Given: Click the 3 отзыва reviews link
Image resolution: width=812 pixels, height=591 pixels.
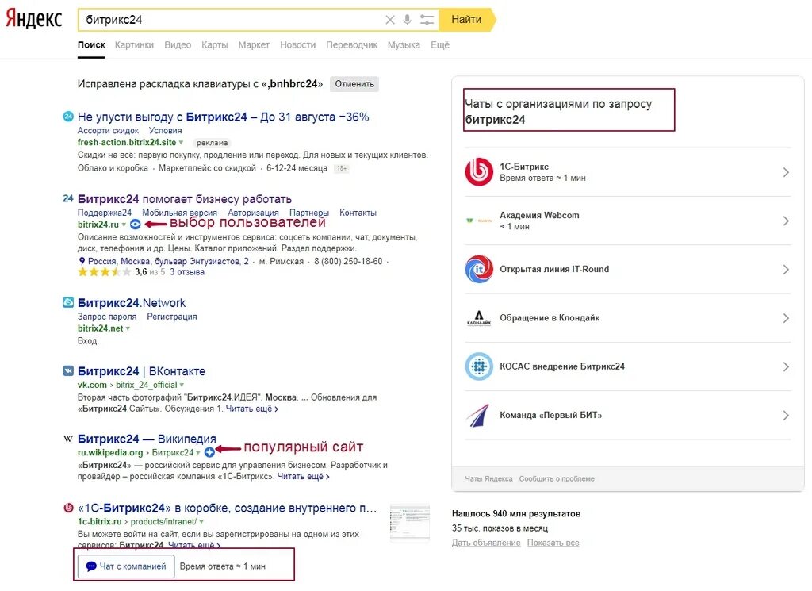Looking at the screenshot, I should [x=187, y=272].
